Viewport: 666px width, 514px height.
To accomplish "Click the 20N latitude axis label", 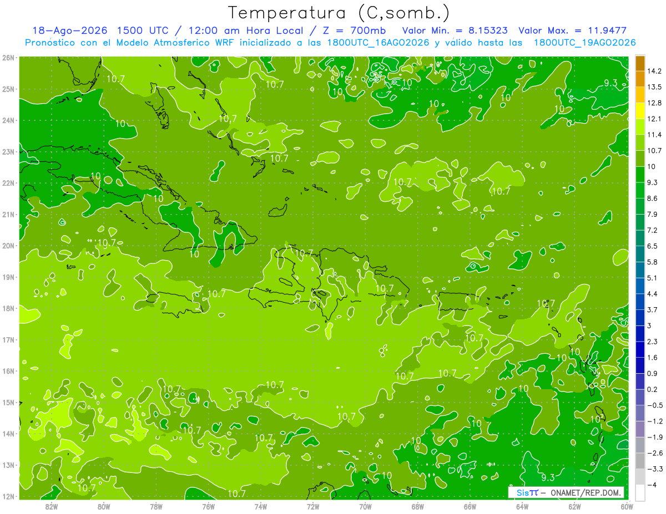I will click(x=8, y=246).
